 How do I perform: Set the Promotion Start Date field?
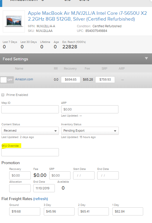click(x=84, y=175)
